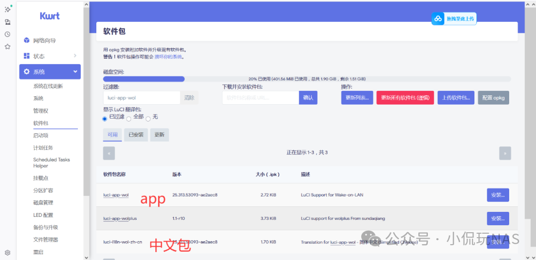Screen dimensions: 536x260
Task: Click the red 更新所有软件包 button
Action: pyautogui.click(x=405, y=98)
